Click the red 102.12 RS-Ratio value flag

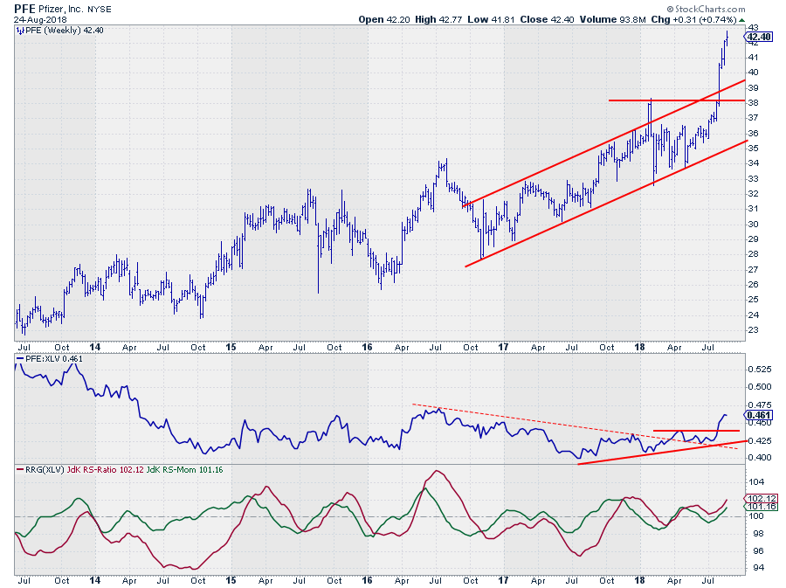click(756, 500)
